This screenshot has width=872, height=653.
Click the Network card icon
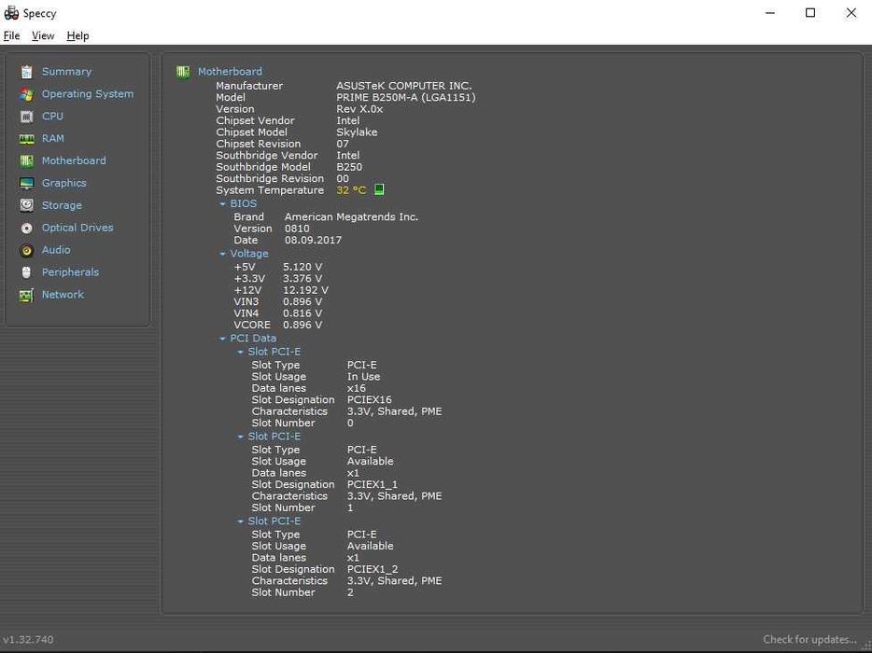tap(26, 295)
